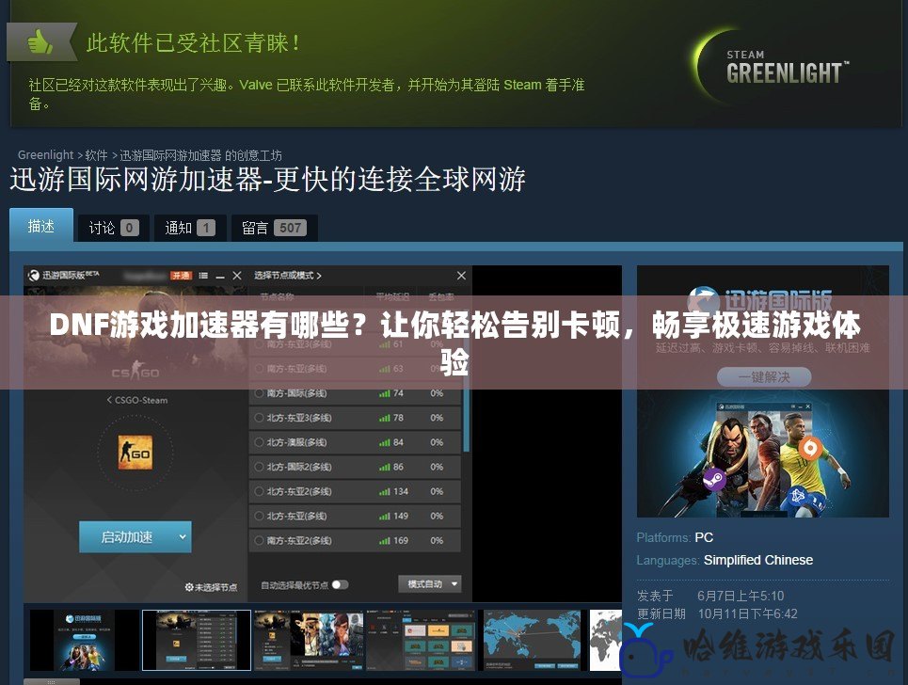Screen dimensions: 908x685
Task: Select the 北方-东亚(多线) node radio button
Action: 259,516
